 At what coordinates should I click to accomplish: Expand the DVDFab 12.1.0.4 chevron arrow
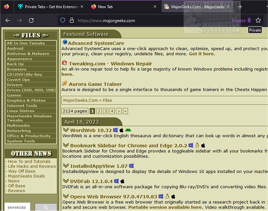[x=66, y=181]
